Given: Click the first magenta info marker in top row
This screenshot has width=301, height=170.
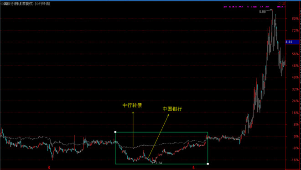Looking at the screenshot, I should click(x=225, y=7).
